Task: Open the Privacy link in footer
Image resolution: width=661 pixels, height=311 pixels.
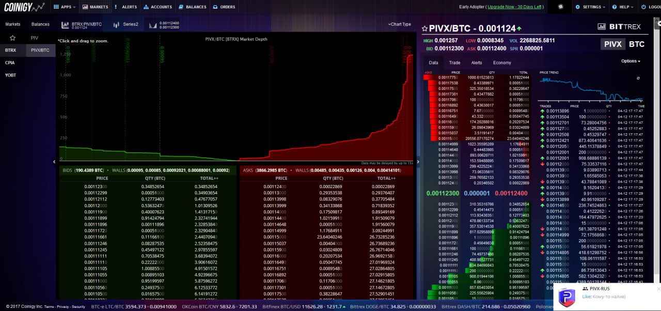Action: tap(63, 307)
